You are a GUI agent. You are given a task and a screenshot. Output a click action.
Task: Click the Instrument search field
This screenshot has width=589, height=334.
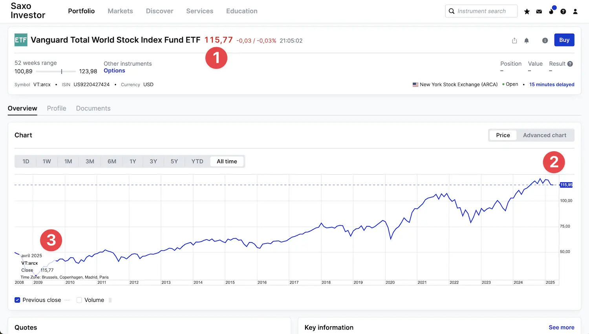(x=481, y=11)
